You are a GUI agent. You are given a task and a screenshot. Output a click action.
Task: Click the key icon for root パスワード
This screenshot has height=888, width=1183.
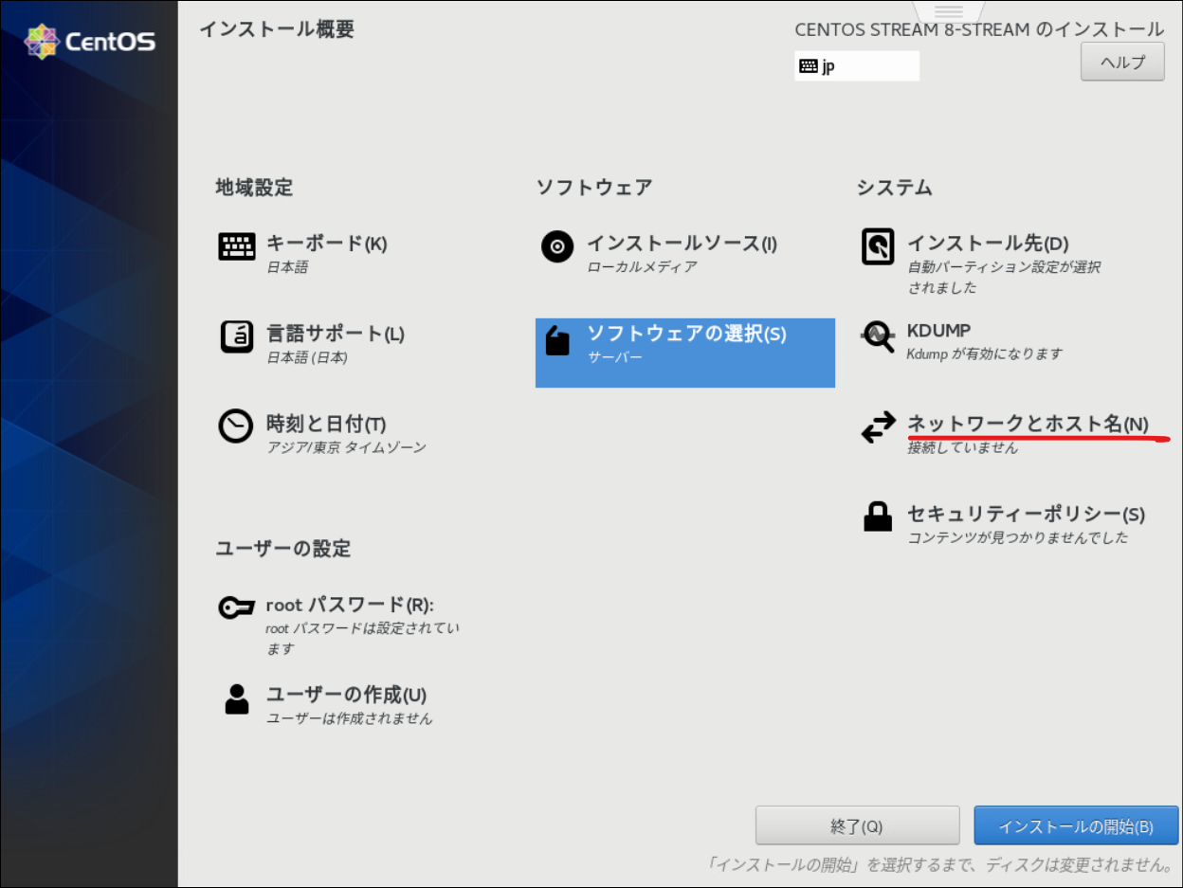point(236,607)
